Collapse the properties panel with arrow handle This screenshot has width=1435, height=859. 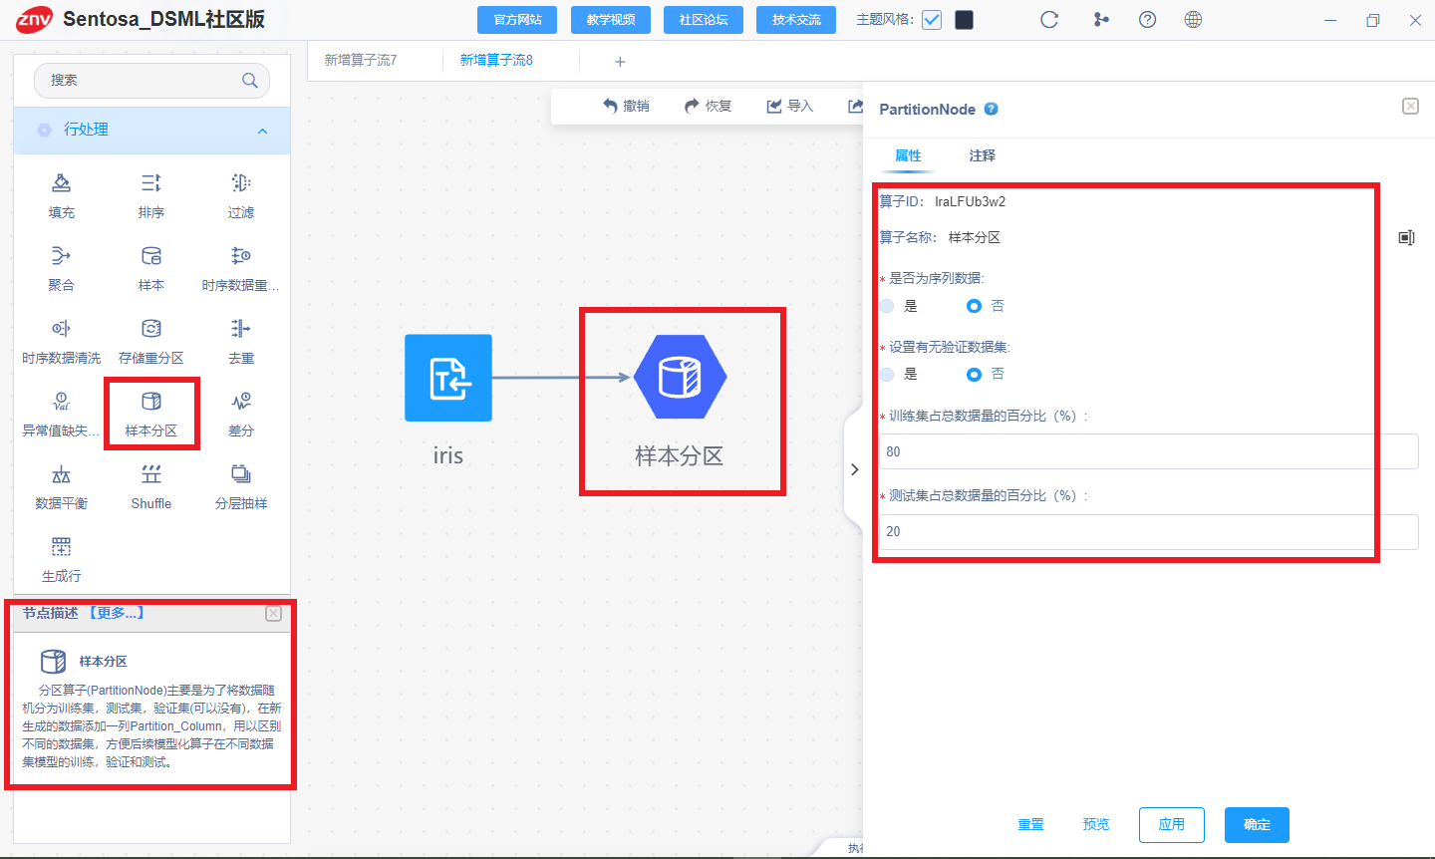tap(854, 469)
